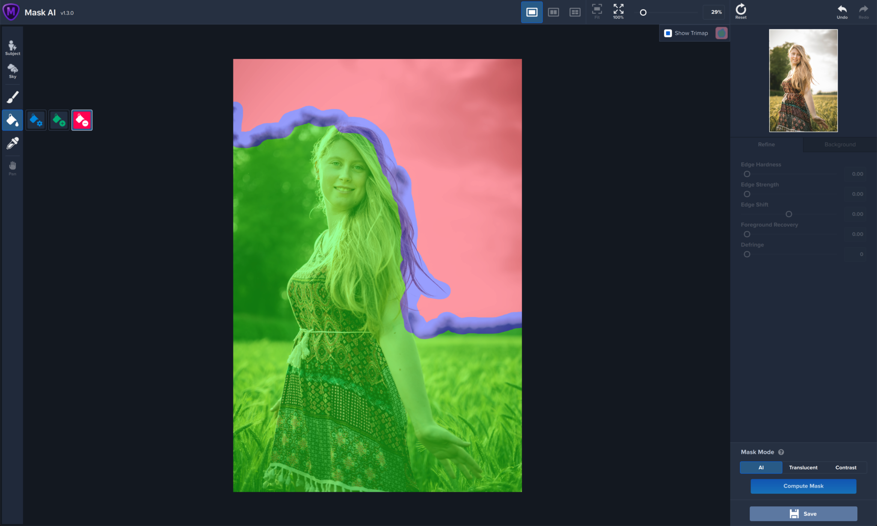Toggle the Show Trimap checkbox
877x526 pixels.
coord(668,33)
